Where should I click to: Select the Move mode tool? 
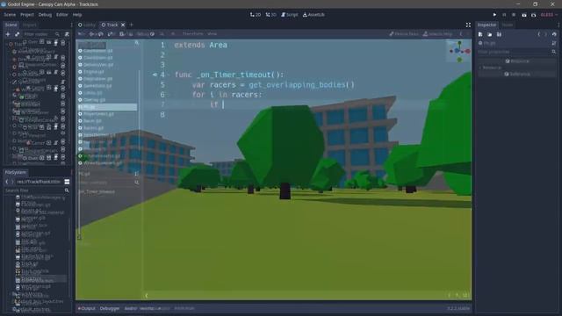92,33
